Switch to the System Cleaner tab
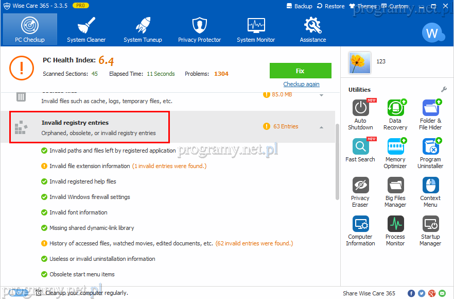The width and height of the screenshot is (454, 299). point(86,29)
